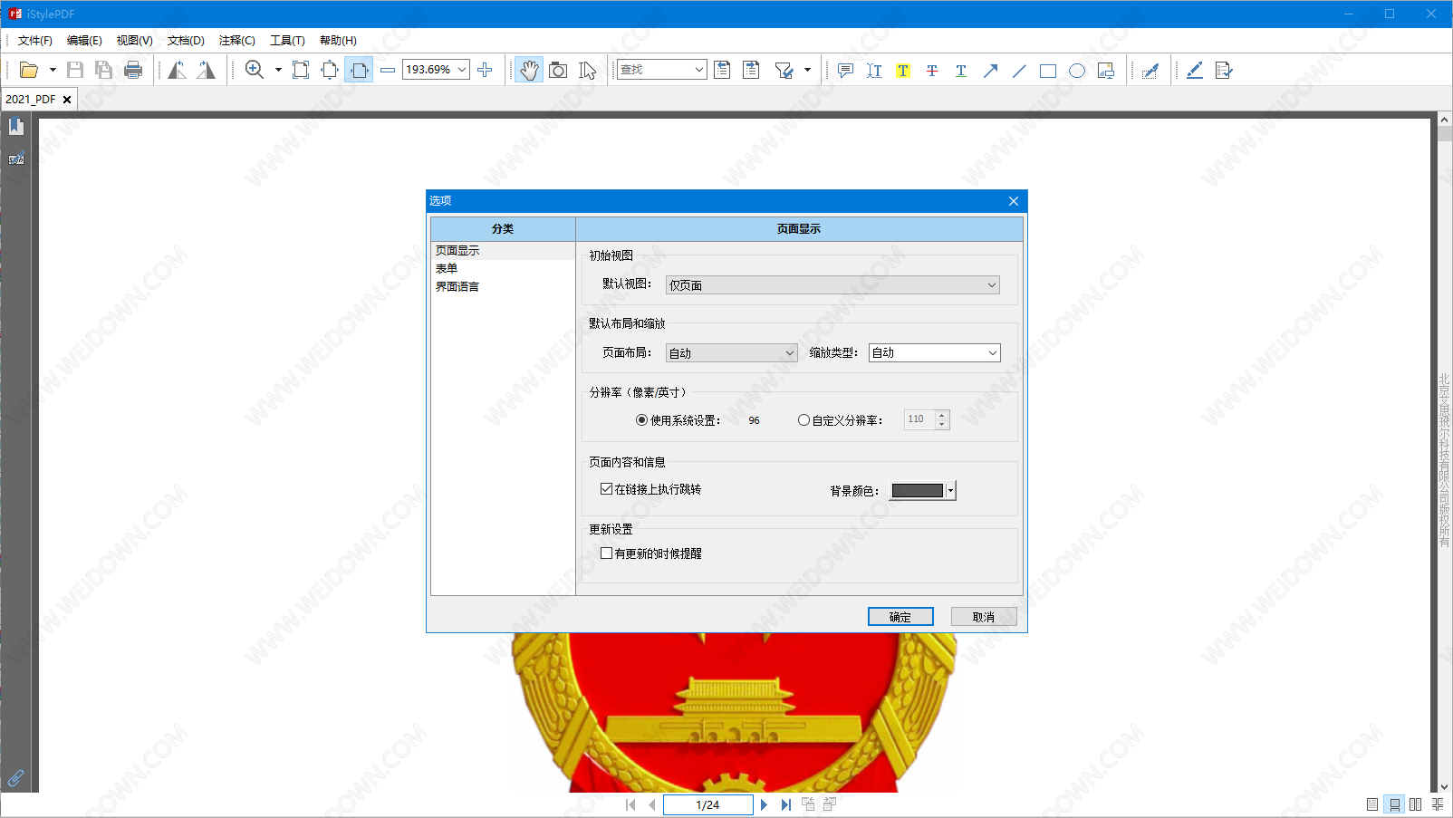Select the Hand pan tool
Viewport: 1453px width, 818px height.
click(529, 70)
